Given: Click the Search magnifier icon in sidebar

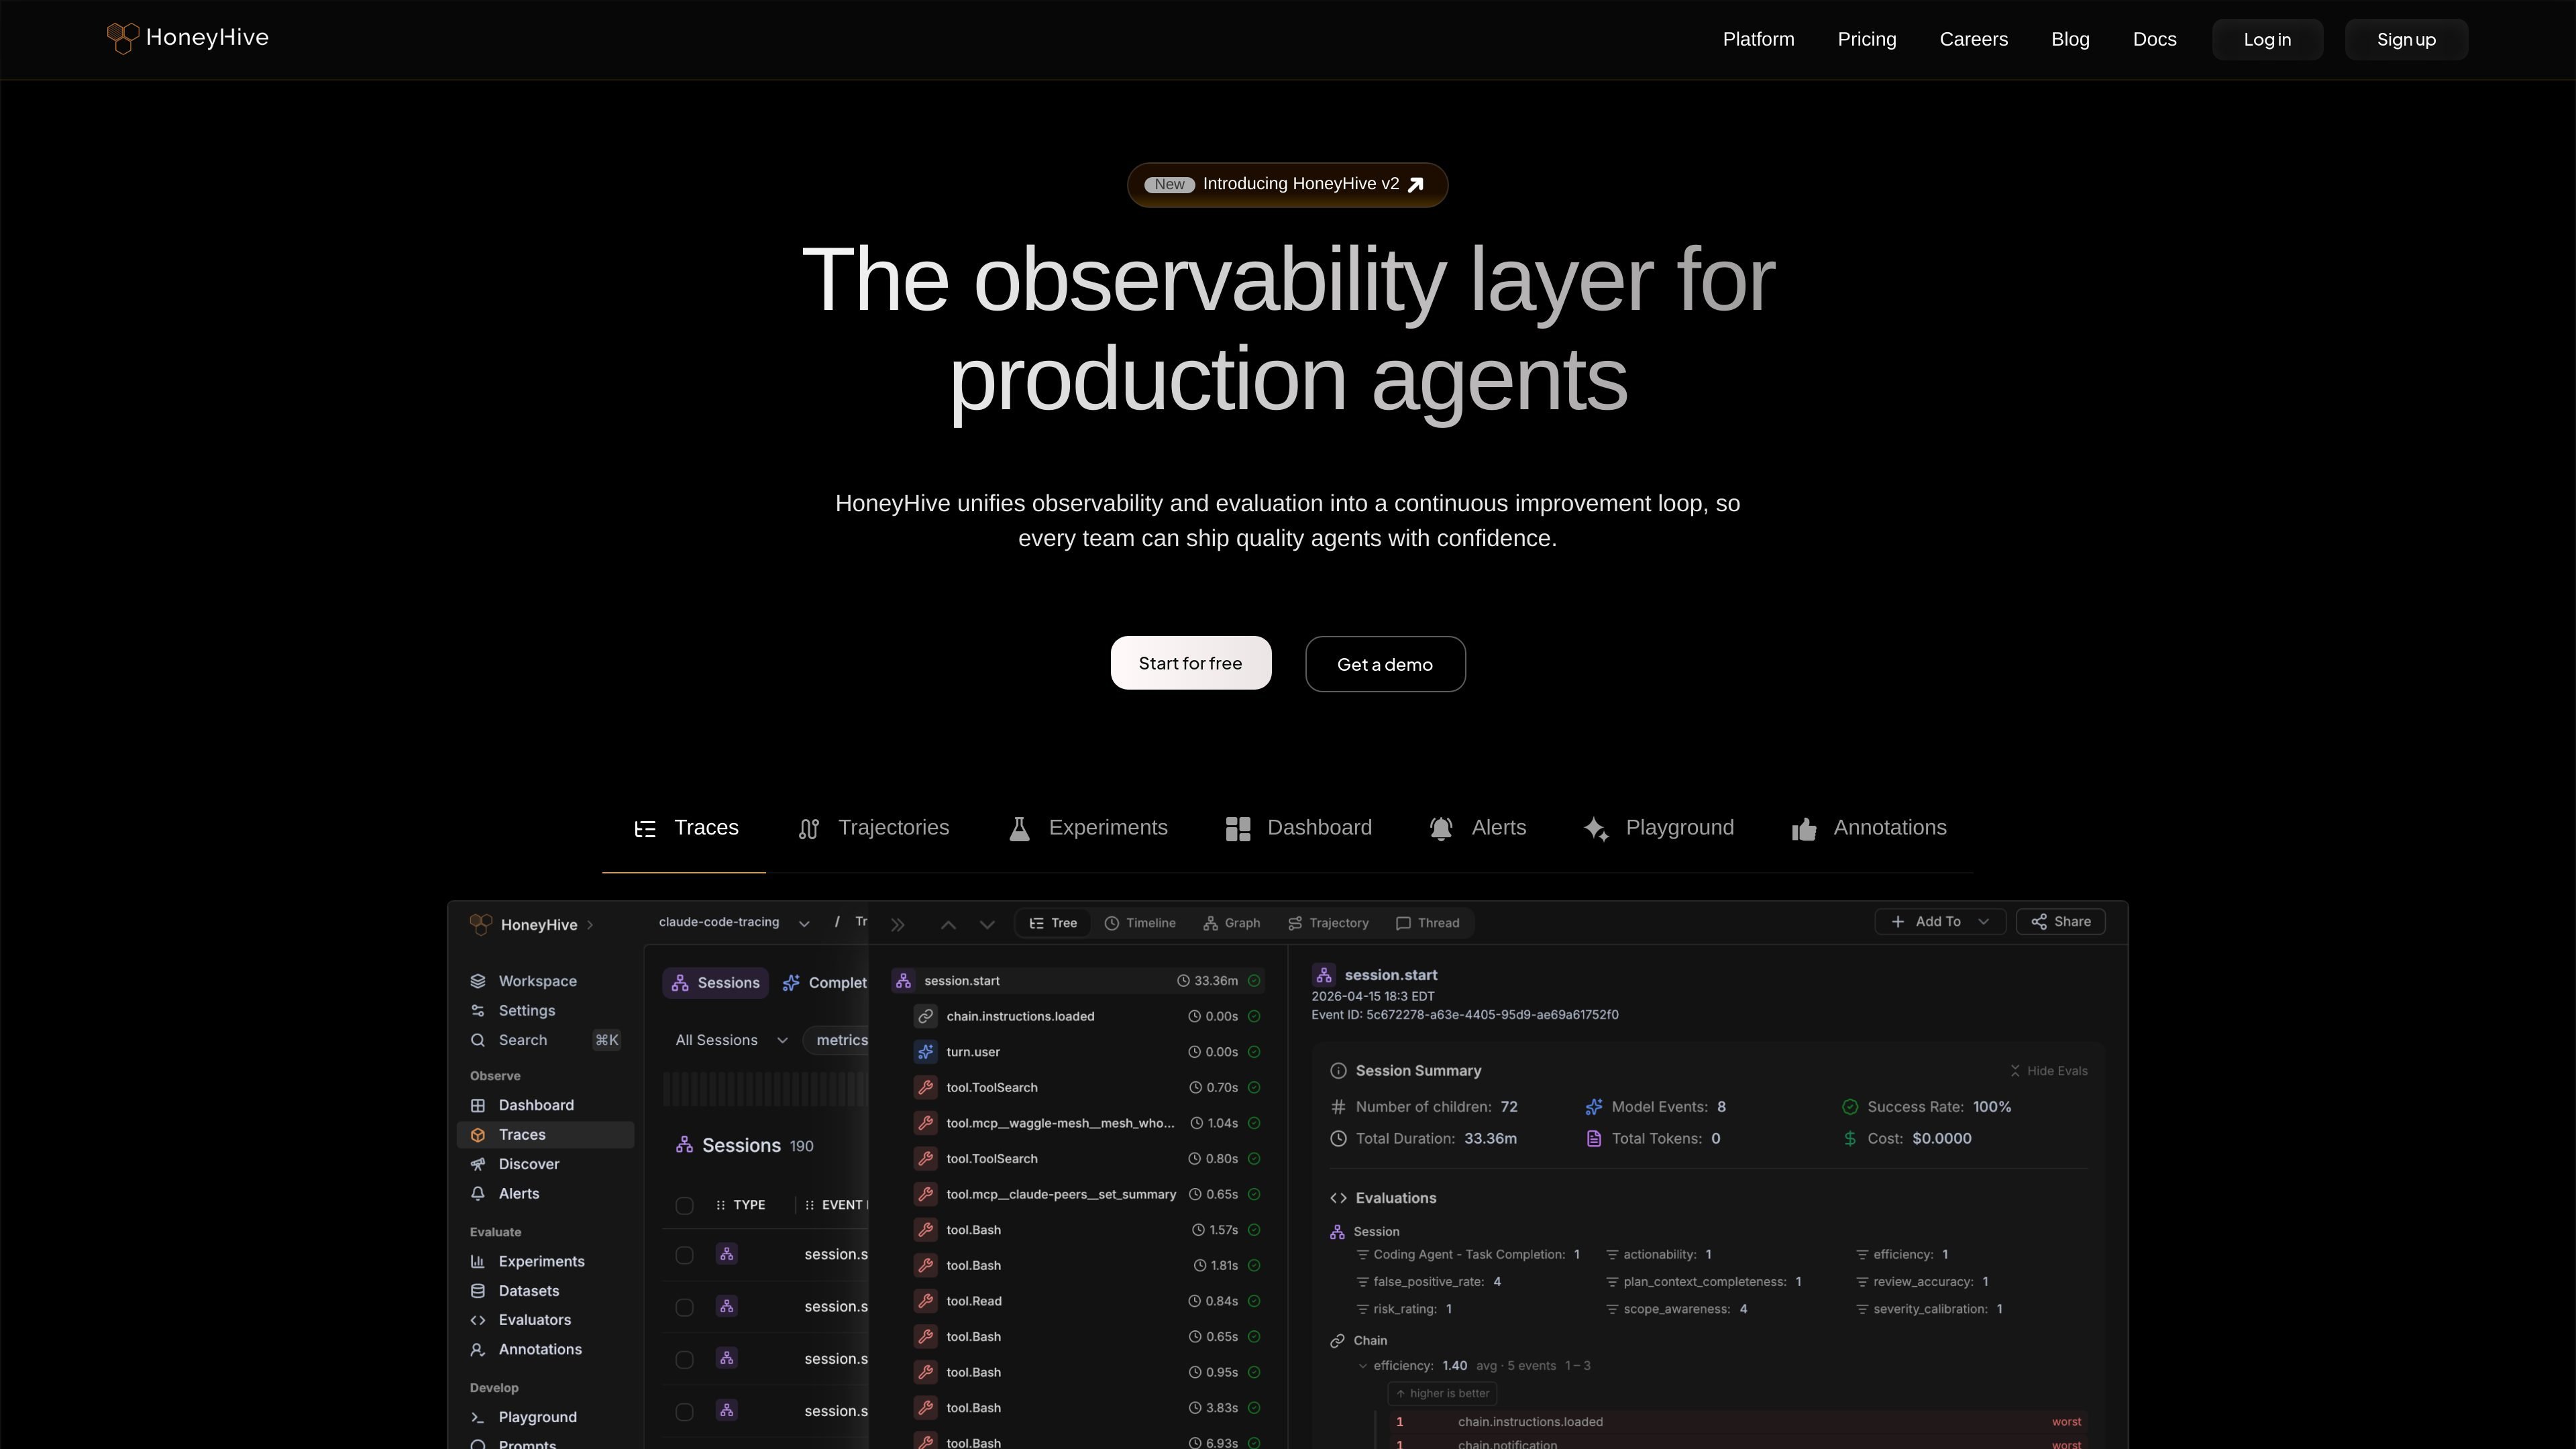Looking at the screenshot, I should coord(478,1040).
